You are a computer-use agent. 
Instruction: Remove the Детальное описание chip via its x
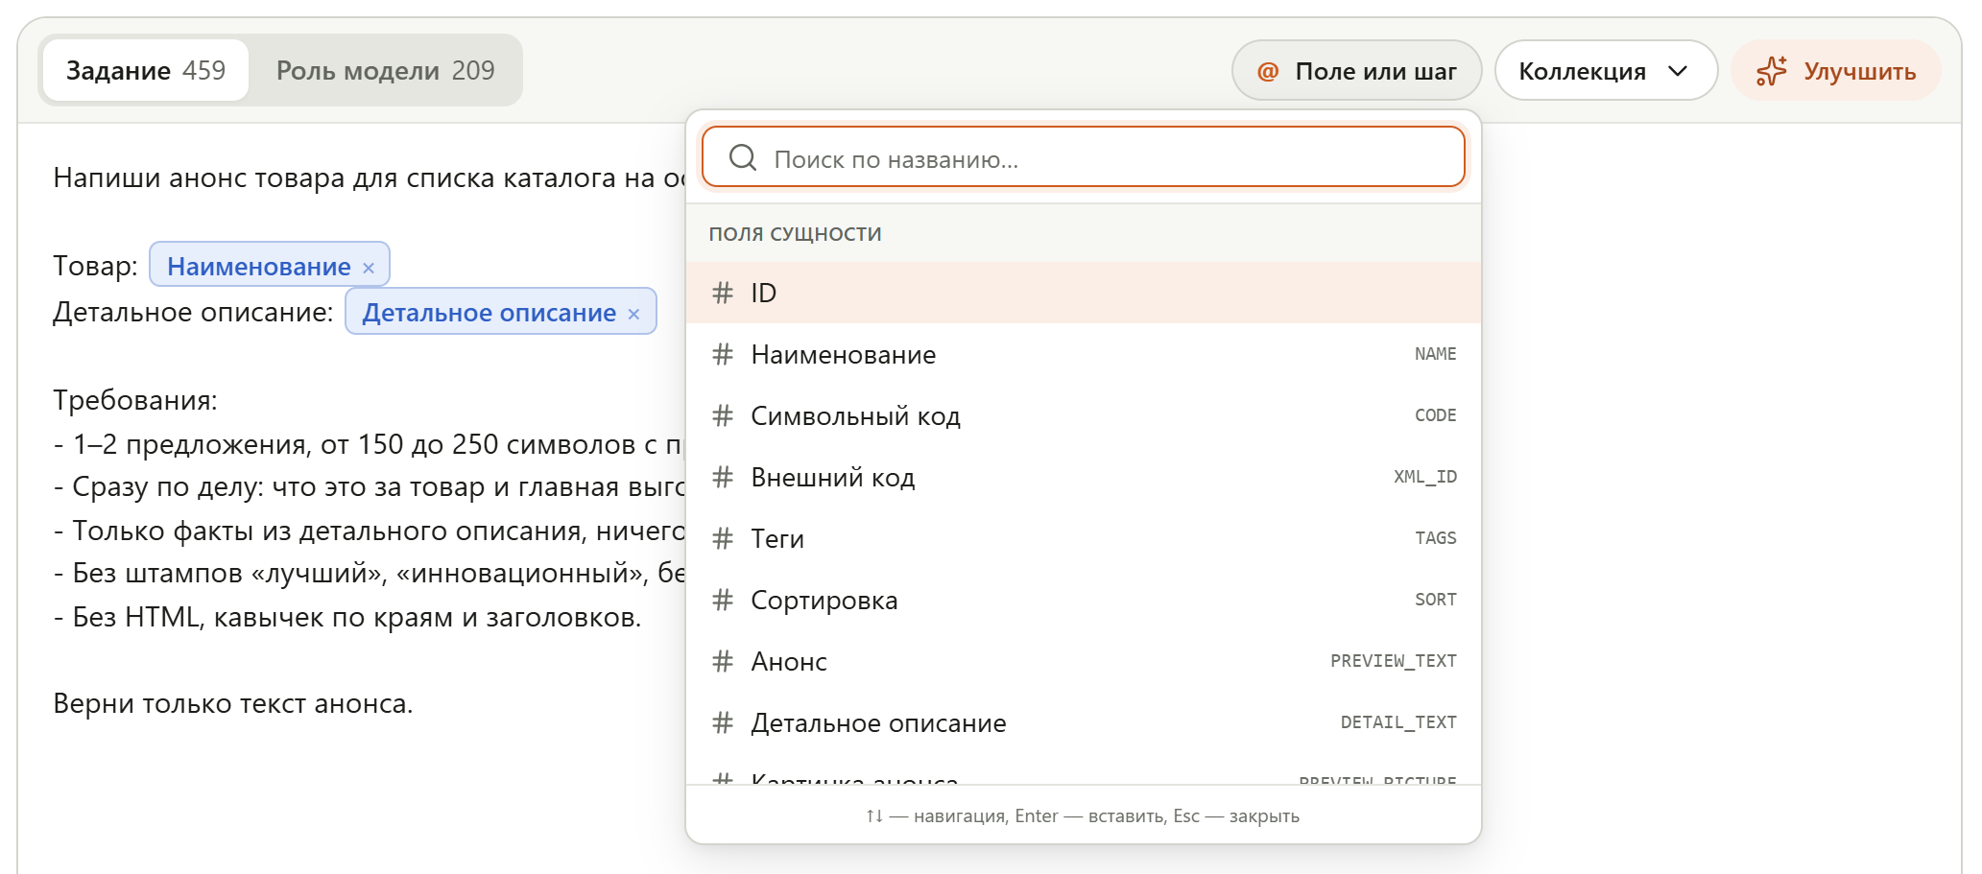[x=633, y=314]
